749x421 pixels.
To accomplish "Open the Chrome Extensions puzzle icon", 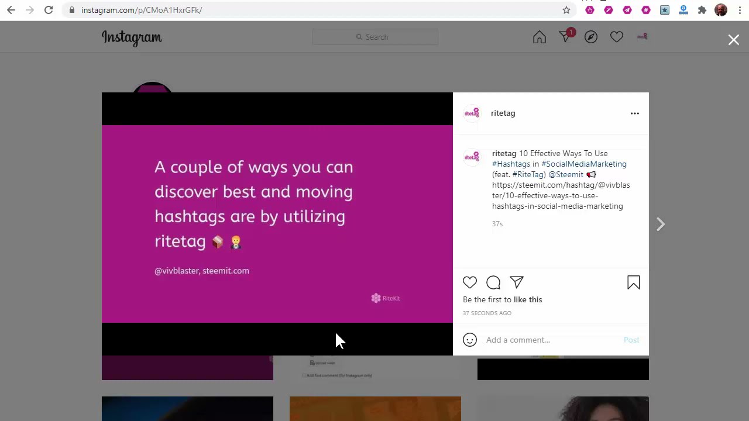I will click(702, 10).
